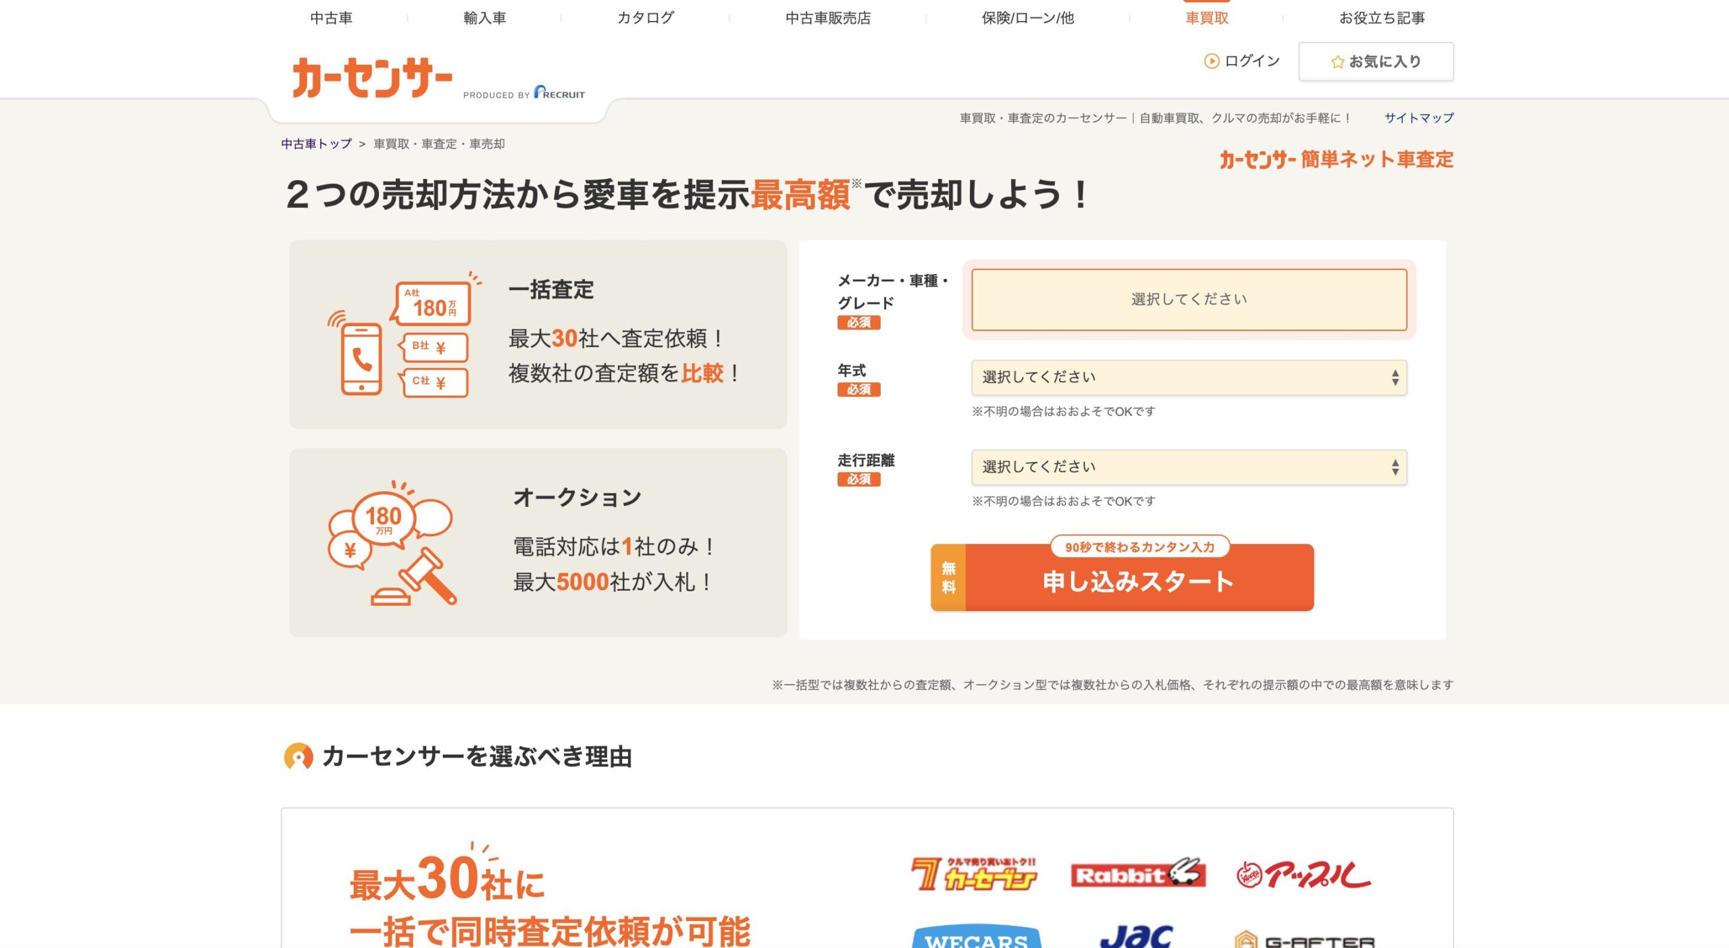The image size is (1729, 948).
Task: Click the 最大5000社が入札！ text
Action: (613, 582)
